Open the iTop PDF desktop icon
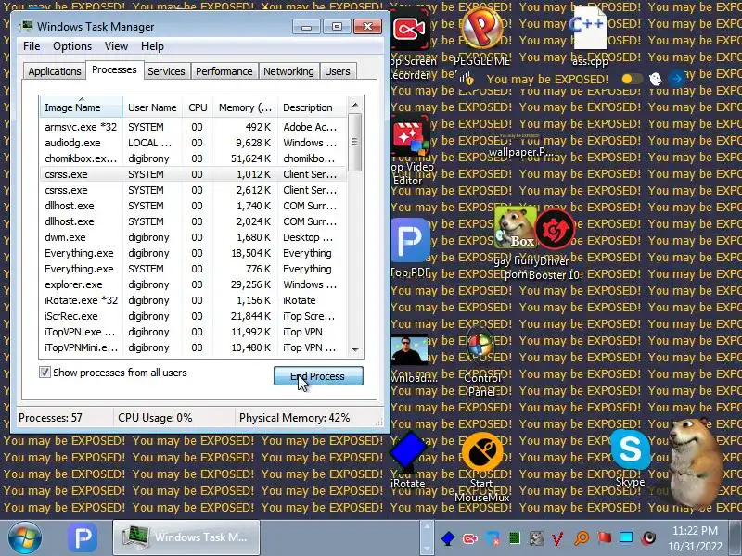This screenshot has width=742, height=556. click(x=410, y=241)
